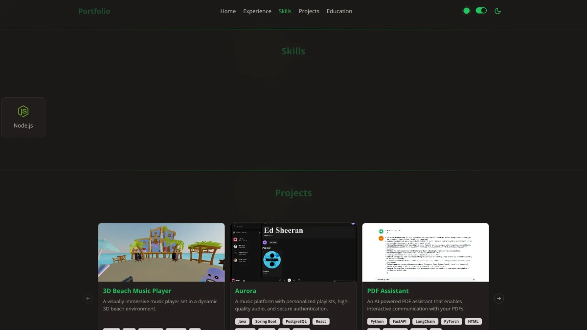587x330 pixels.
Task: Switch to the Experience section via navbar
Action: [x=257, y=11]
